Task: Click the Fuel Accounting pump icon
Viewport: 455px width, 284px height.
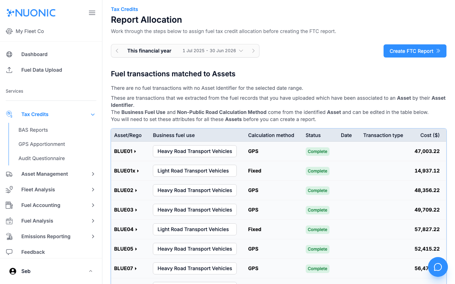Action: coord(9,205)
